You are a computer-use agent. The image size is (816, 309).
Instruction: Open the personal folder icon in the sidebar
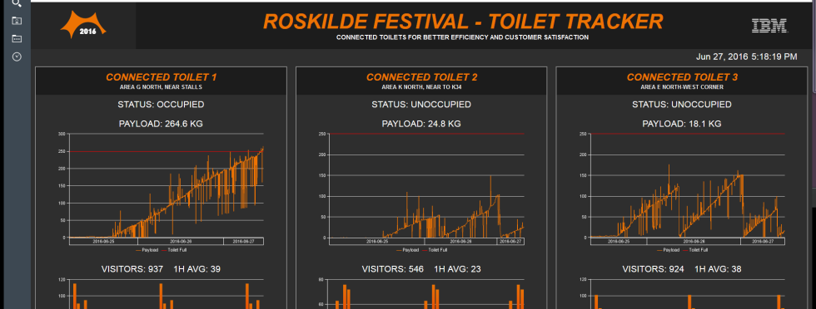pos(17,21)
